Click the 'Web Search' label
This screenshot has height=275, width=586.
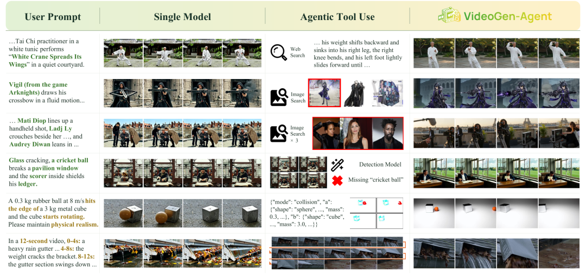[x=297, y=52]
